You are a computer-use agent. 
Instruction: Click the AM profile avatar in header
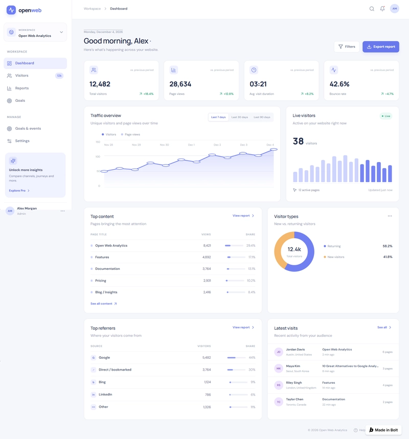(x=395, y=9)
